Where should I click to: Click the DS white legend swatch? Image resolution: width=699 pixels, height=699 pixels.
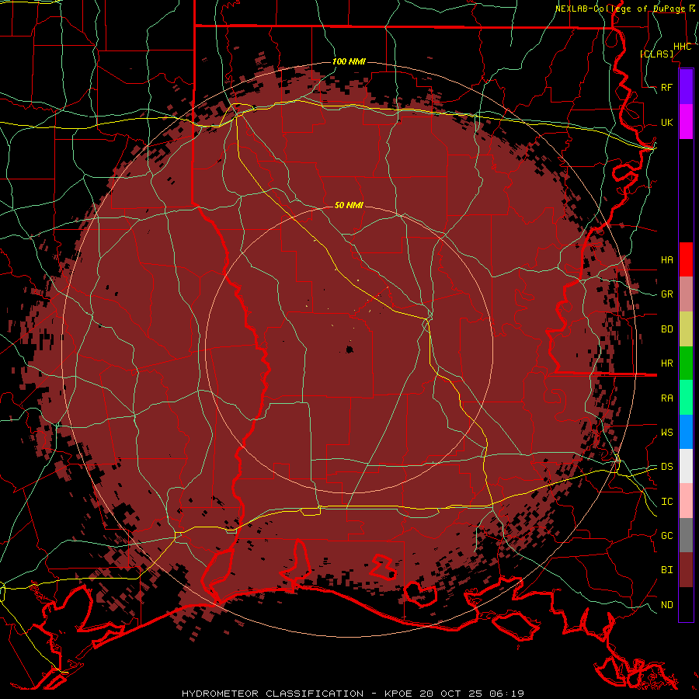click(x=686, y=466)
